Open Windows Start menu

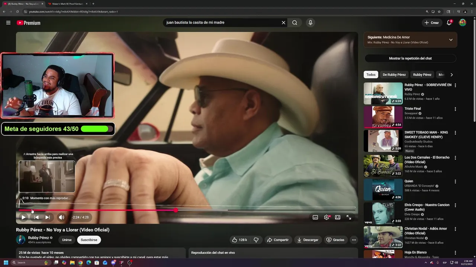pos(6,263)
